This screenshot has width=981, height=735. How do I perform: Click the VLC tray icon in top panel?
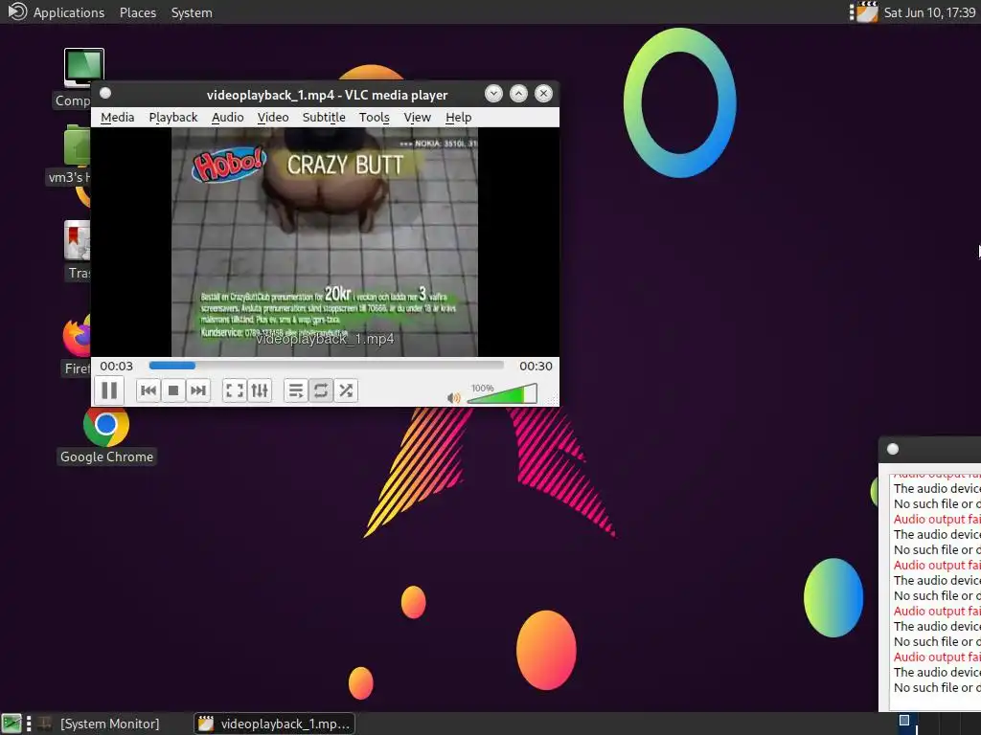tap(867, 12)
